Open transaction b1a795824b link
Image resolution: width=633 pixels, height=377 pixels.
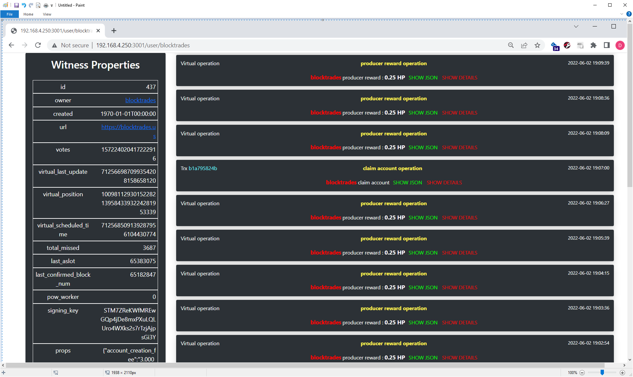[203, 168]
